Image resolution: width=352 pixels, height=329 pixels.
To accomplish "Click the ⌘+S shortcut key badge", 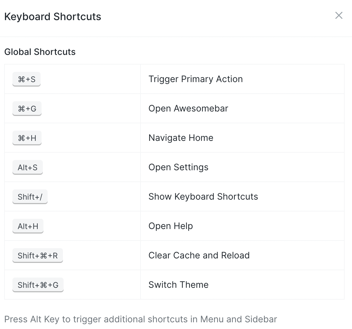I will pos(26,79).
